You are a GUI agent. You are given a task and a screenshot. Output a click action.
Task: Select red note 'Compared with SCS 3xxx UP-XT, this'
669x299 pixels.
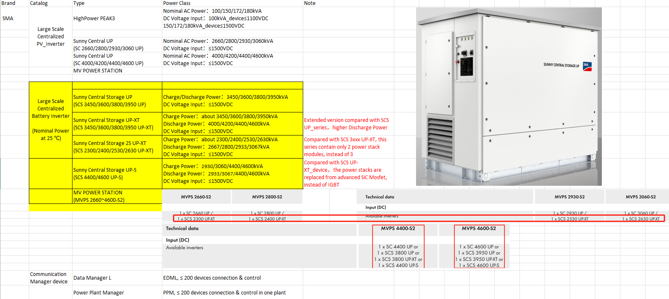[x=345, y=140]
